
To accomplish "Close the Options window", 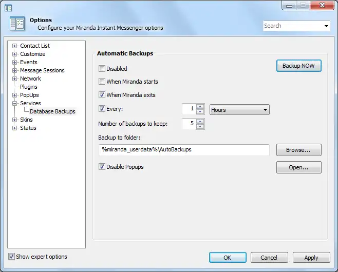I will pos(322,5).
